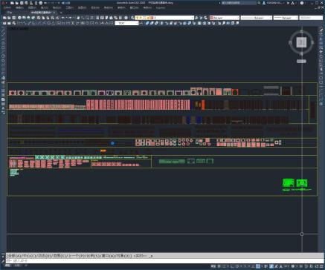Click the annotation scale 1:1 button
The image size is (325, 270).
pos(287,266)
